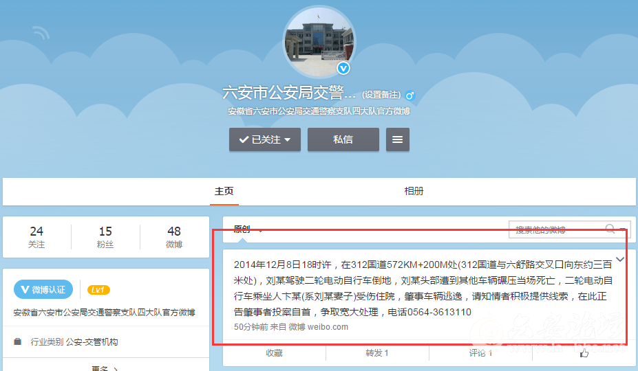Screen dimensions: 638x371
Task: Open the 原创 filter dropdown
Action: [247, 229]
